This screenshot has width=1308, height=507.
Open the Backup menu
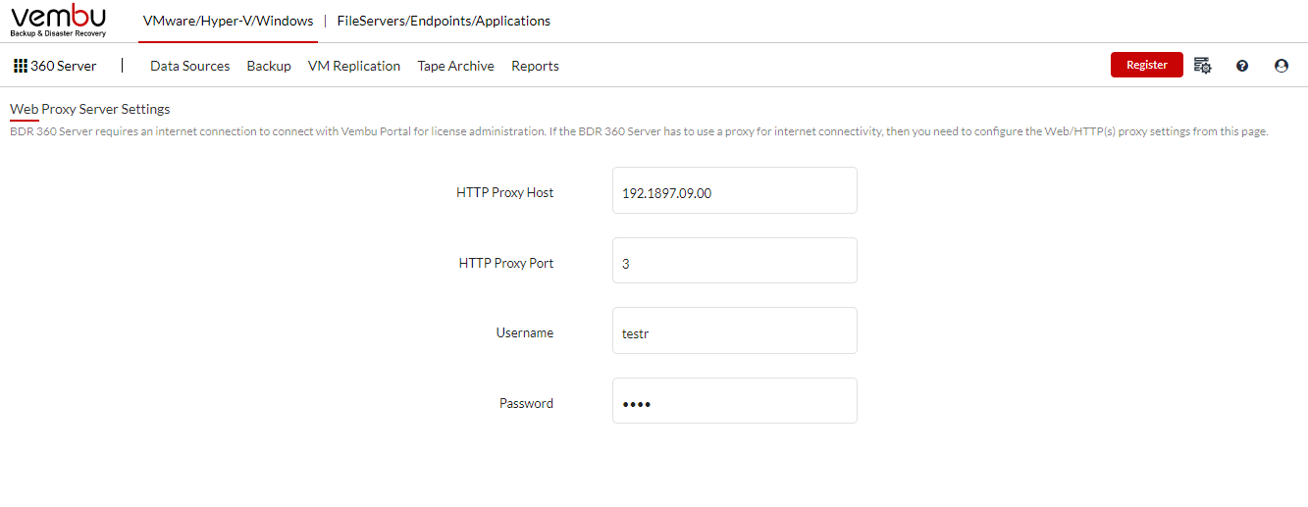[269, 66]
